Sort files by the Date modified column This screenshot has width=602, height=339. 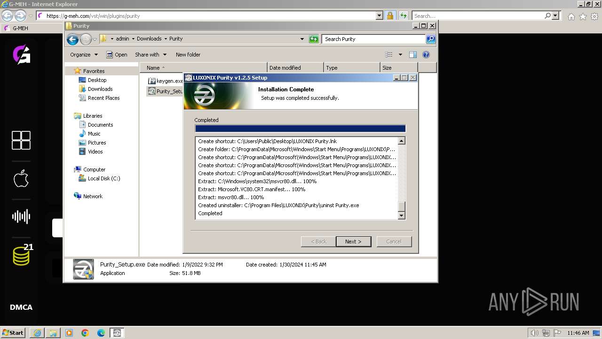point(295,68)
